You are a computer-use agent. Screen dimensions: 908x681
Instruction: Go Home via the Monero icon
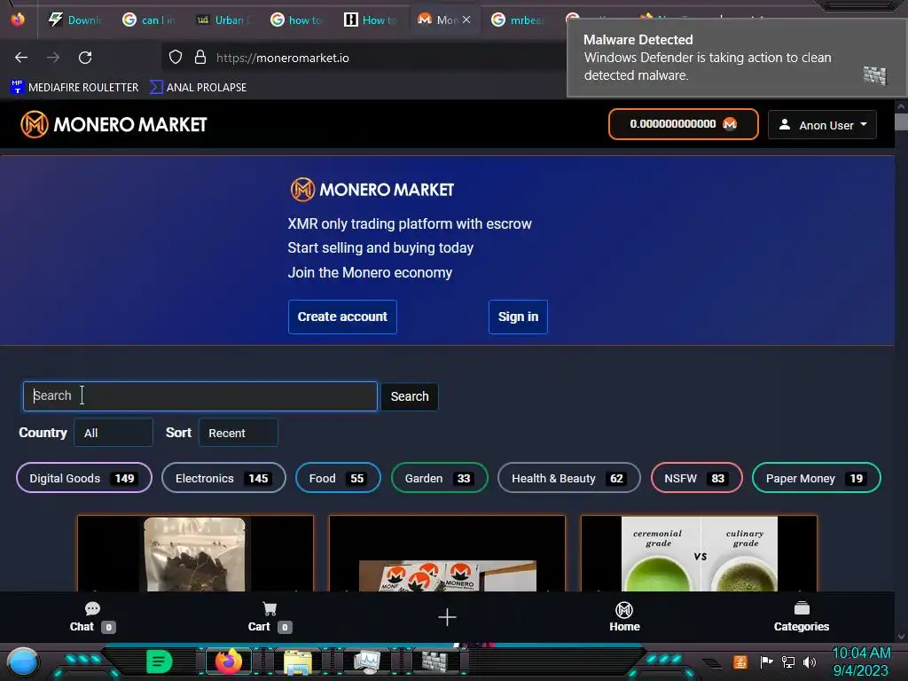624,617
